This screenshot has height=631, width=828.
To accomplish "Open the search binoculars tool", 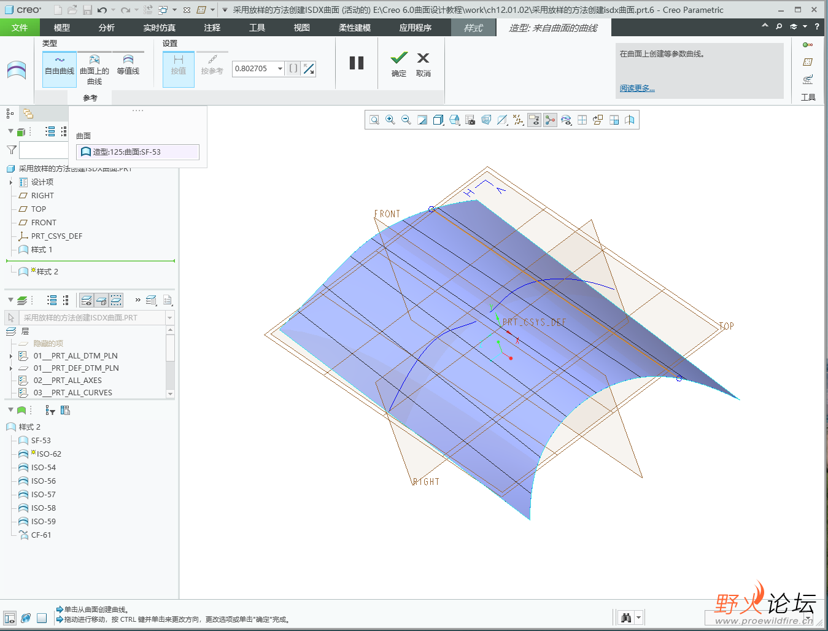I will coord(626,617).
